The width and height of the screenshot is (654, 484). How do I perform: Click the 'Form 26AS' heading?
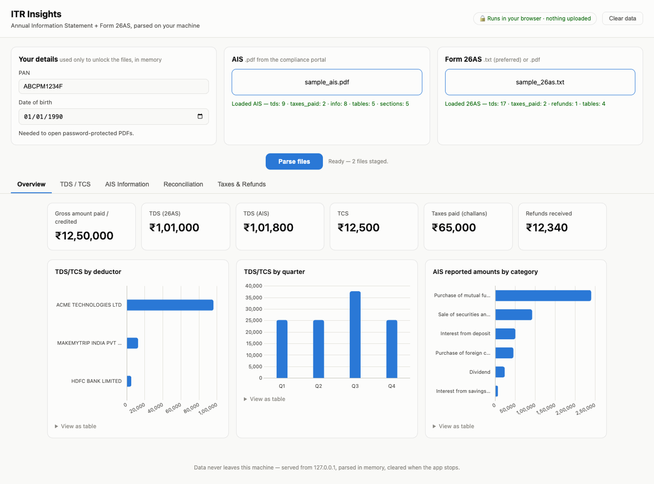tap(463, 59)
